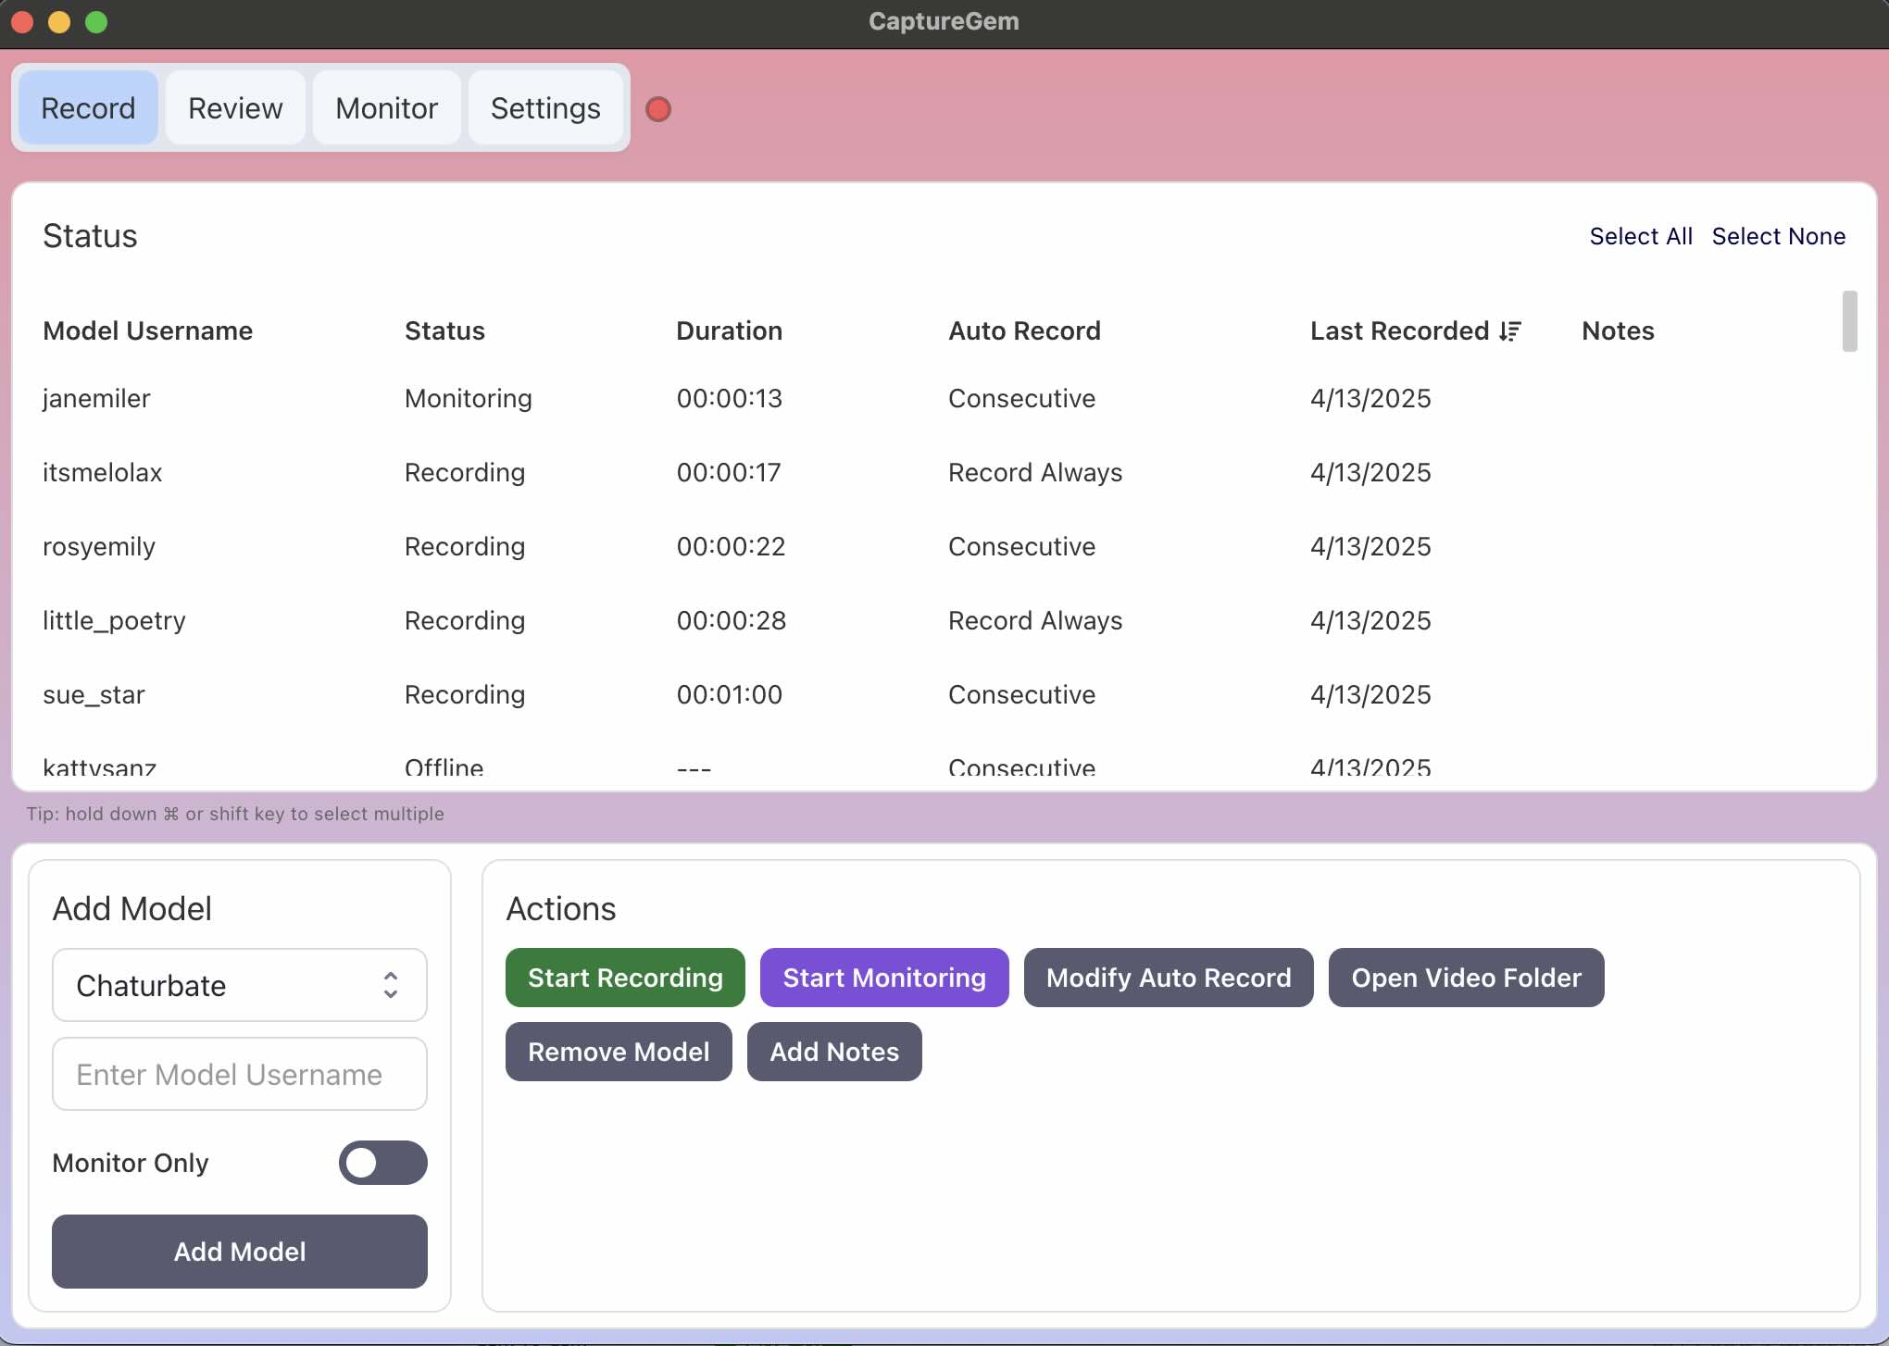
Task: Click the red recording indicator beside the tabs
Action: tap(658, 109)
